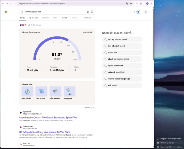
Task: Click the microphone voice search icon
Action: pos(88,12)
